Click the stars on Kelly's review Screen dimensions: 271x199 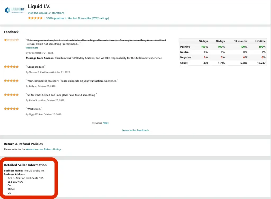point(11,81)
